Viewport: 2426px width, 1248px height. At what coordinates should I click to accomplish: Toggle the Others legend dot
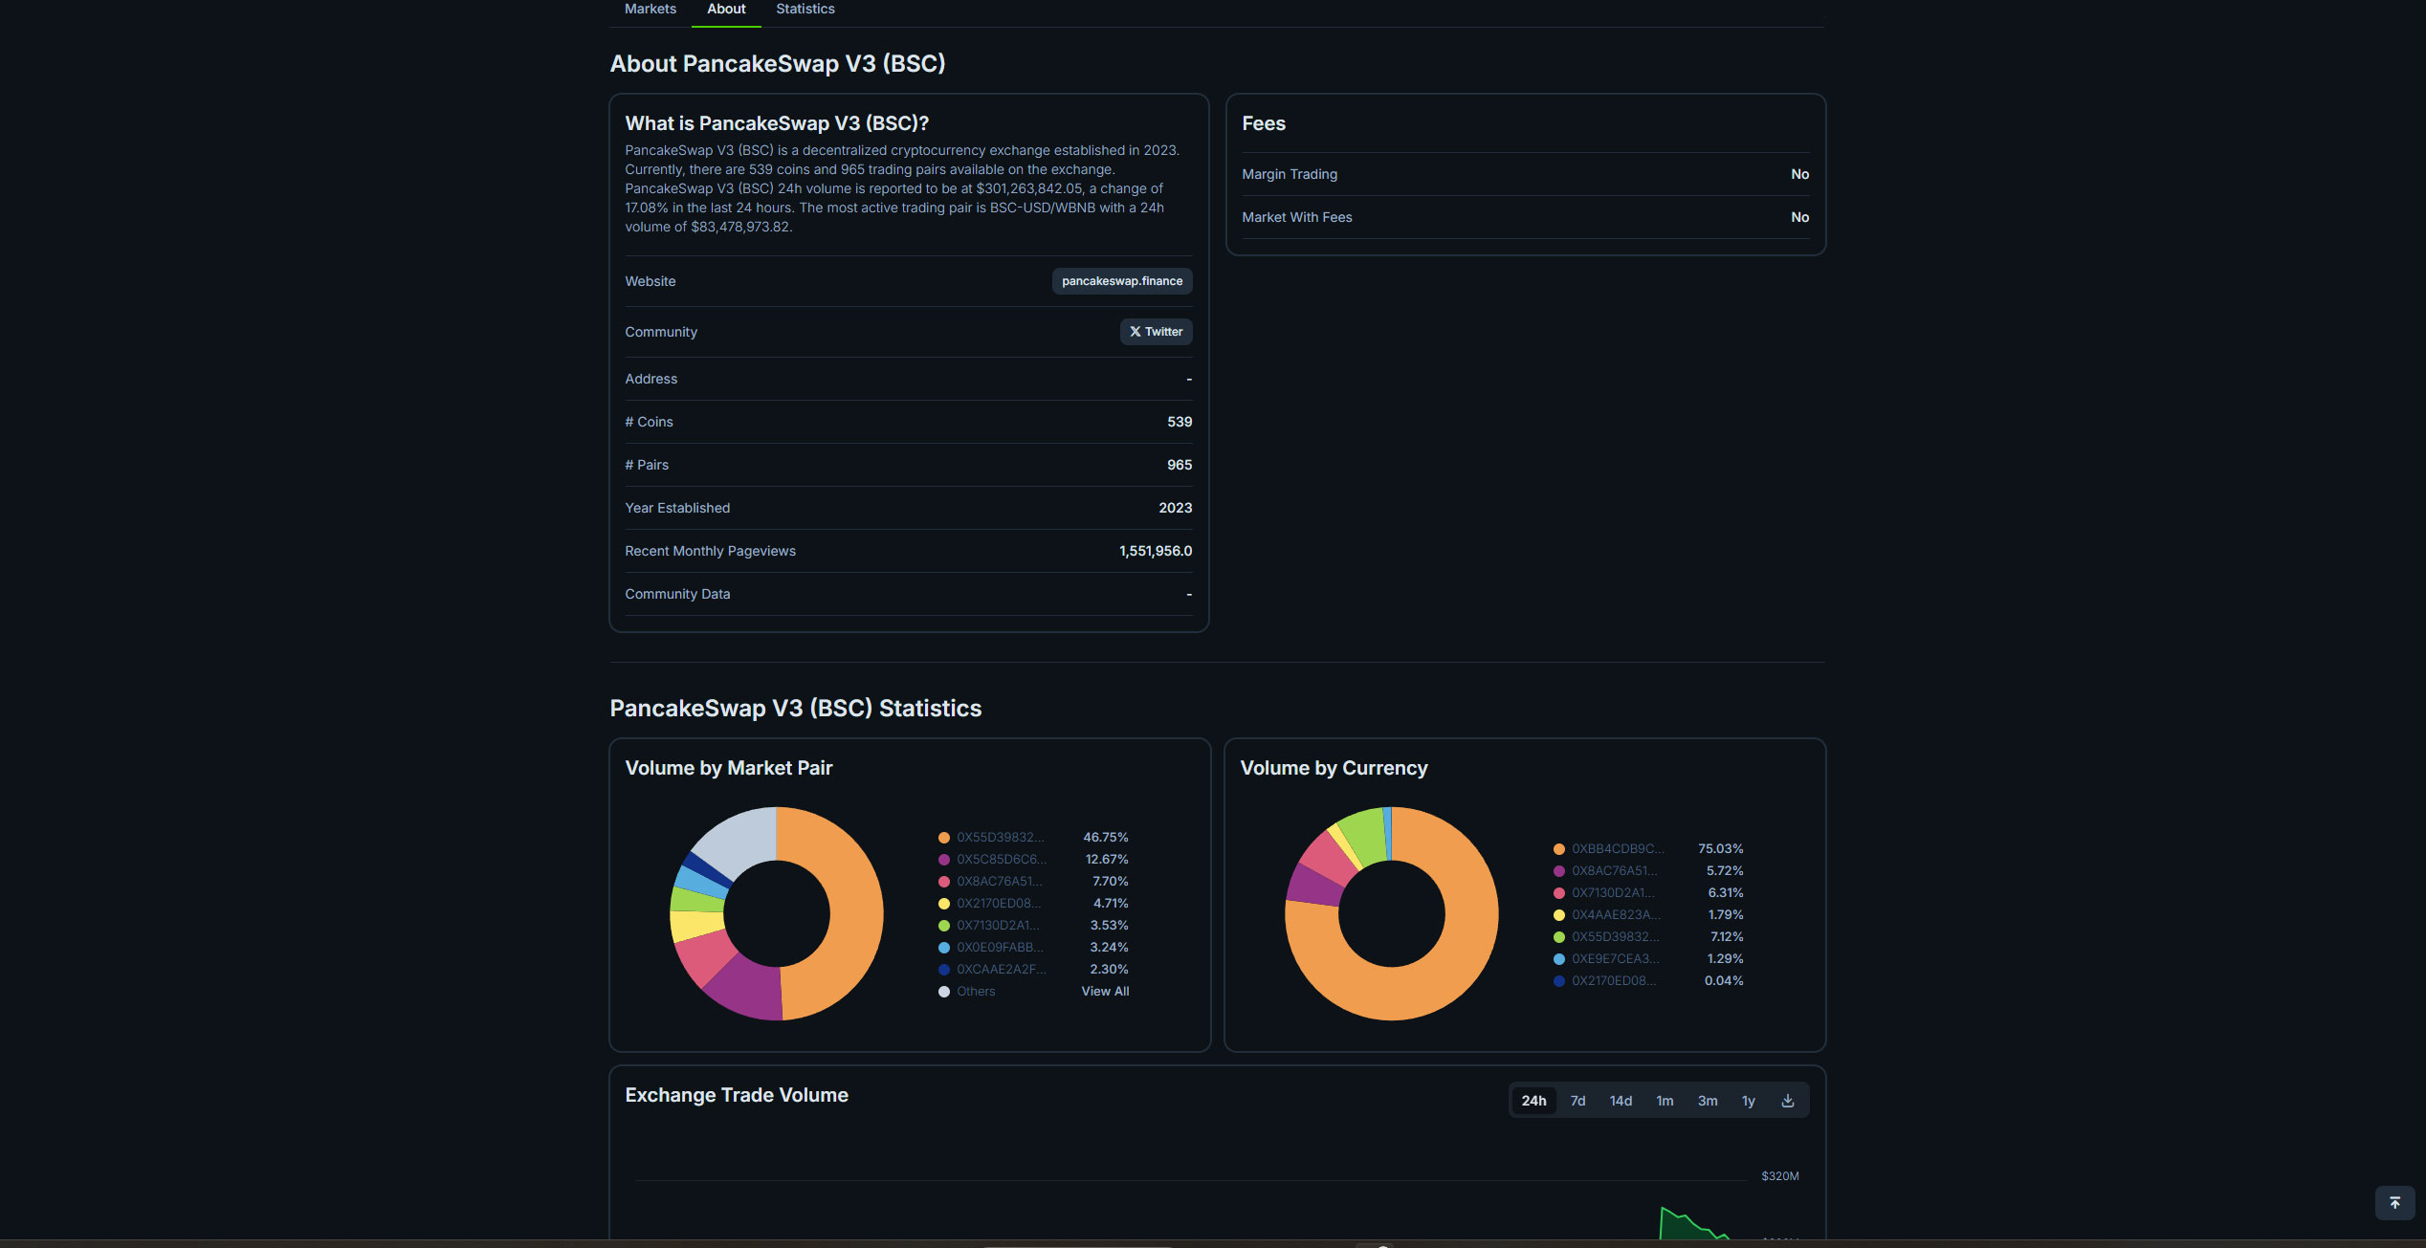[943, 992]
